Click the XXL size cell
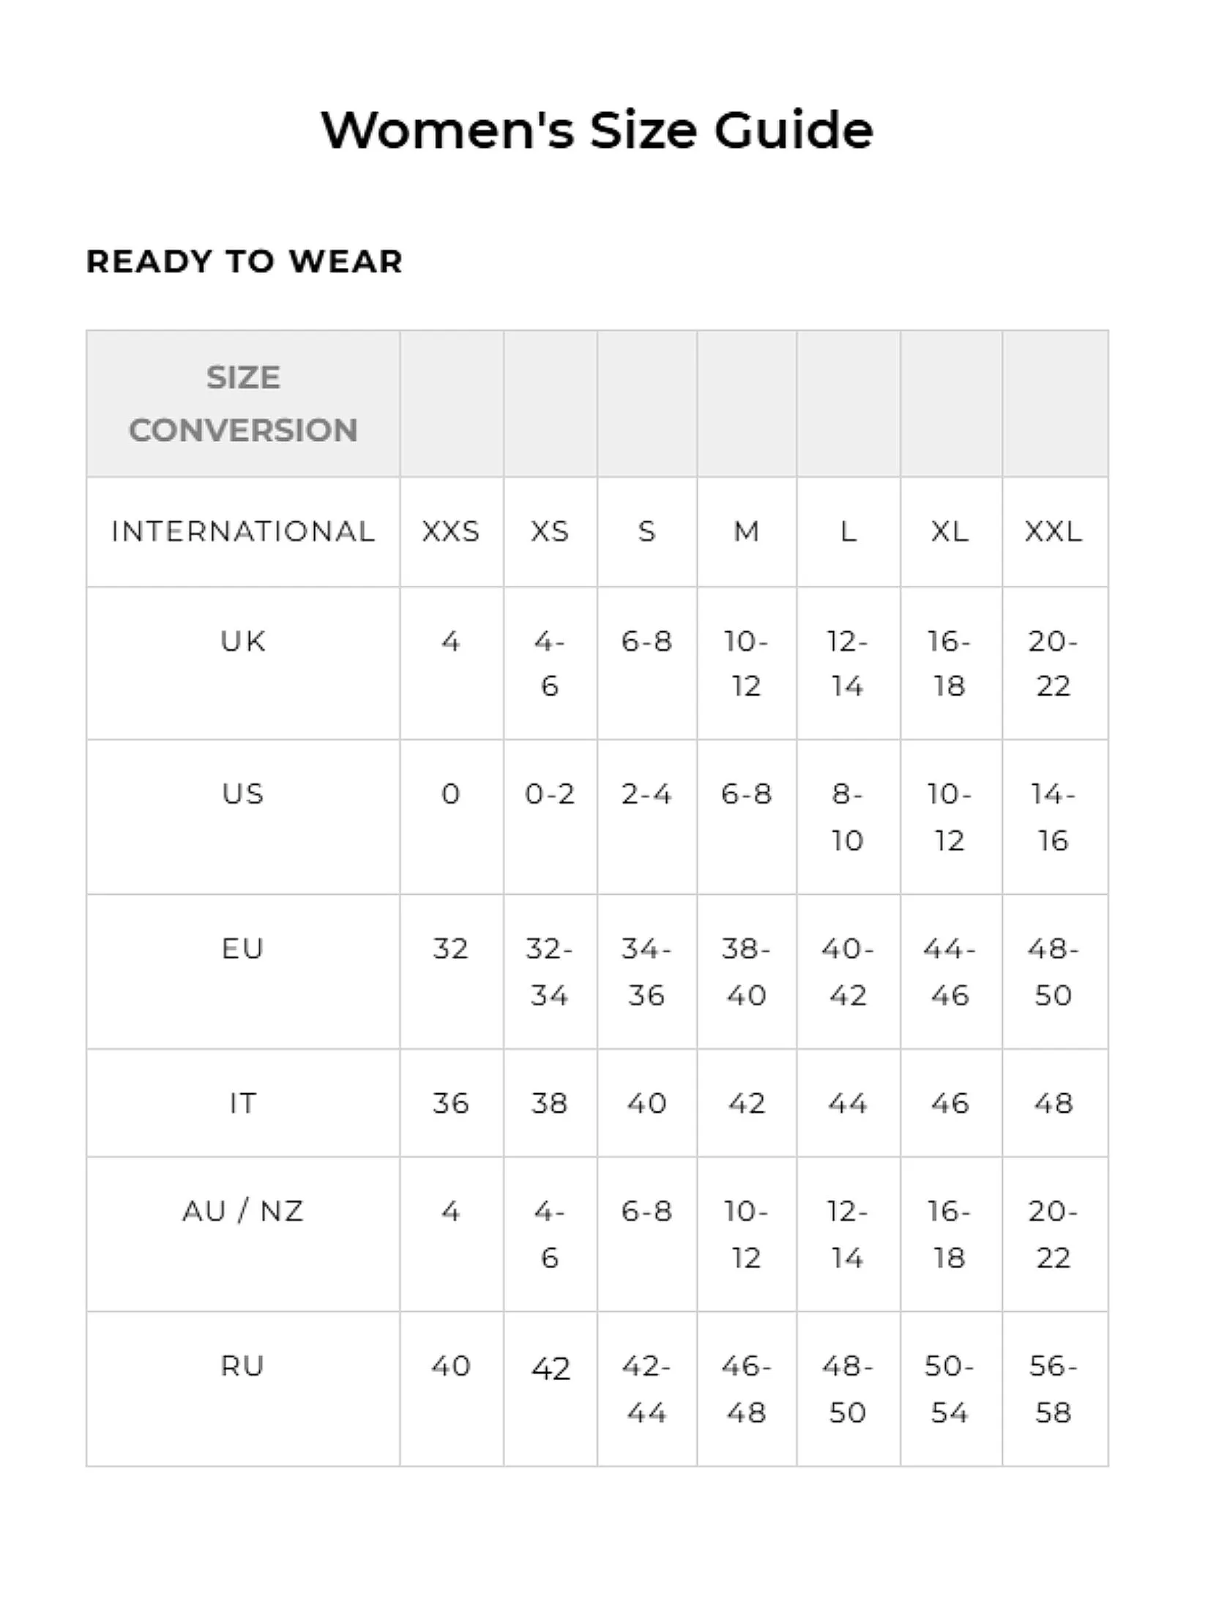The width and height of the screenshot is (1208, 1610). [x=1053, y=532]
